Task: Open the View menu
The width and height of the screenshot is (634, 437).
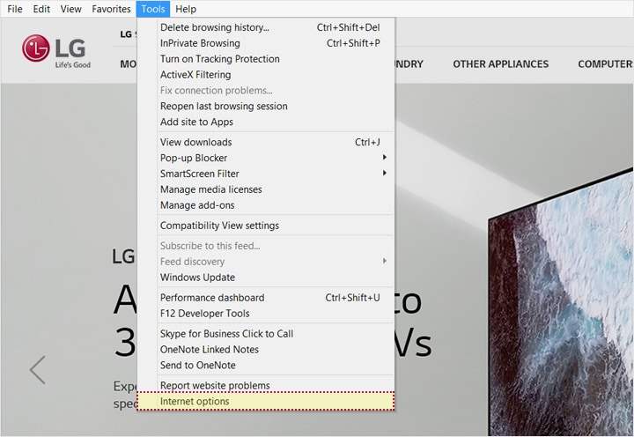Action: pos(71,9)
